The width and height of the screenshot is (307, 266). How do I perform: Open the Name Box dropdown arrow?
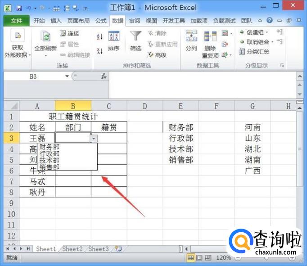coord(67,76)
